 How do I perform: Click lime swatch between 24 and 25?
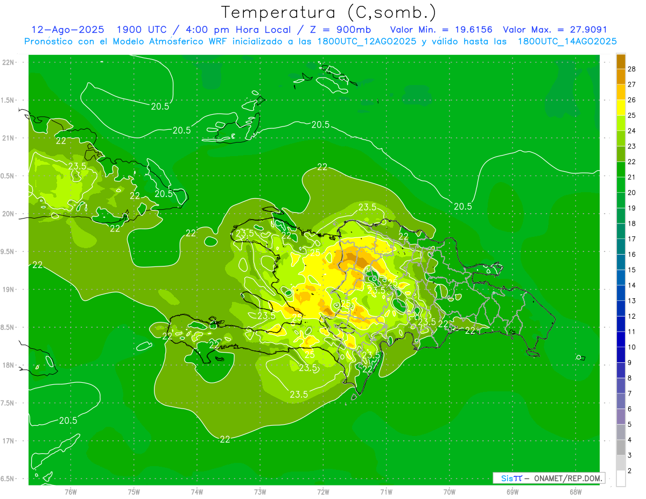[x=621, y=123]
